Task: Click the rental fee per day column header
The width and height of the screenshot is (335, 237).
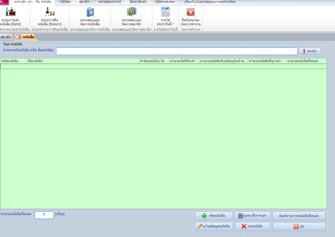Action: [154, 61]
